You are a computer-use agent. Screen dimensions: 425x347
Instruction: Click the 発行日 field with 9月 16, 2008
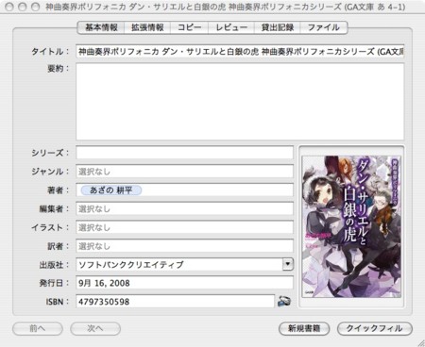tap(184, 283)
